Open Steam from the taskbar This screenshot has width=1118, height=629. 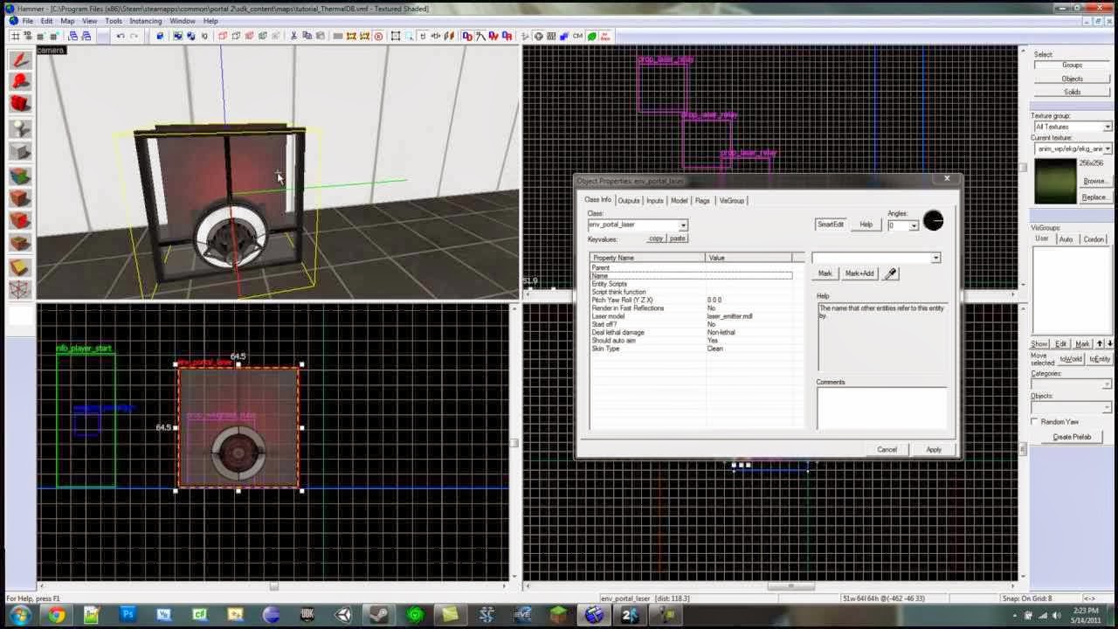(x=380, y=614)
